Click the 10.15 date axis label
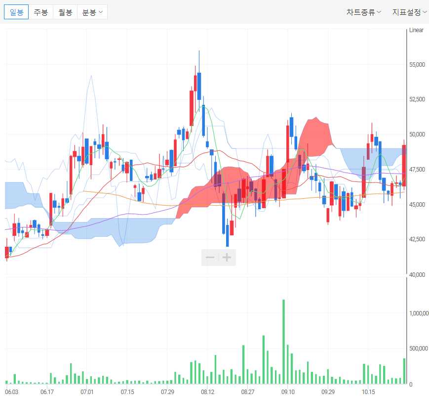Image resolution: width=429 pixels, height=399 pixels. 368,392
